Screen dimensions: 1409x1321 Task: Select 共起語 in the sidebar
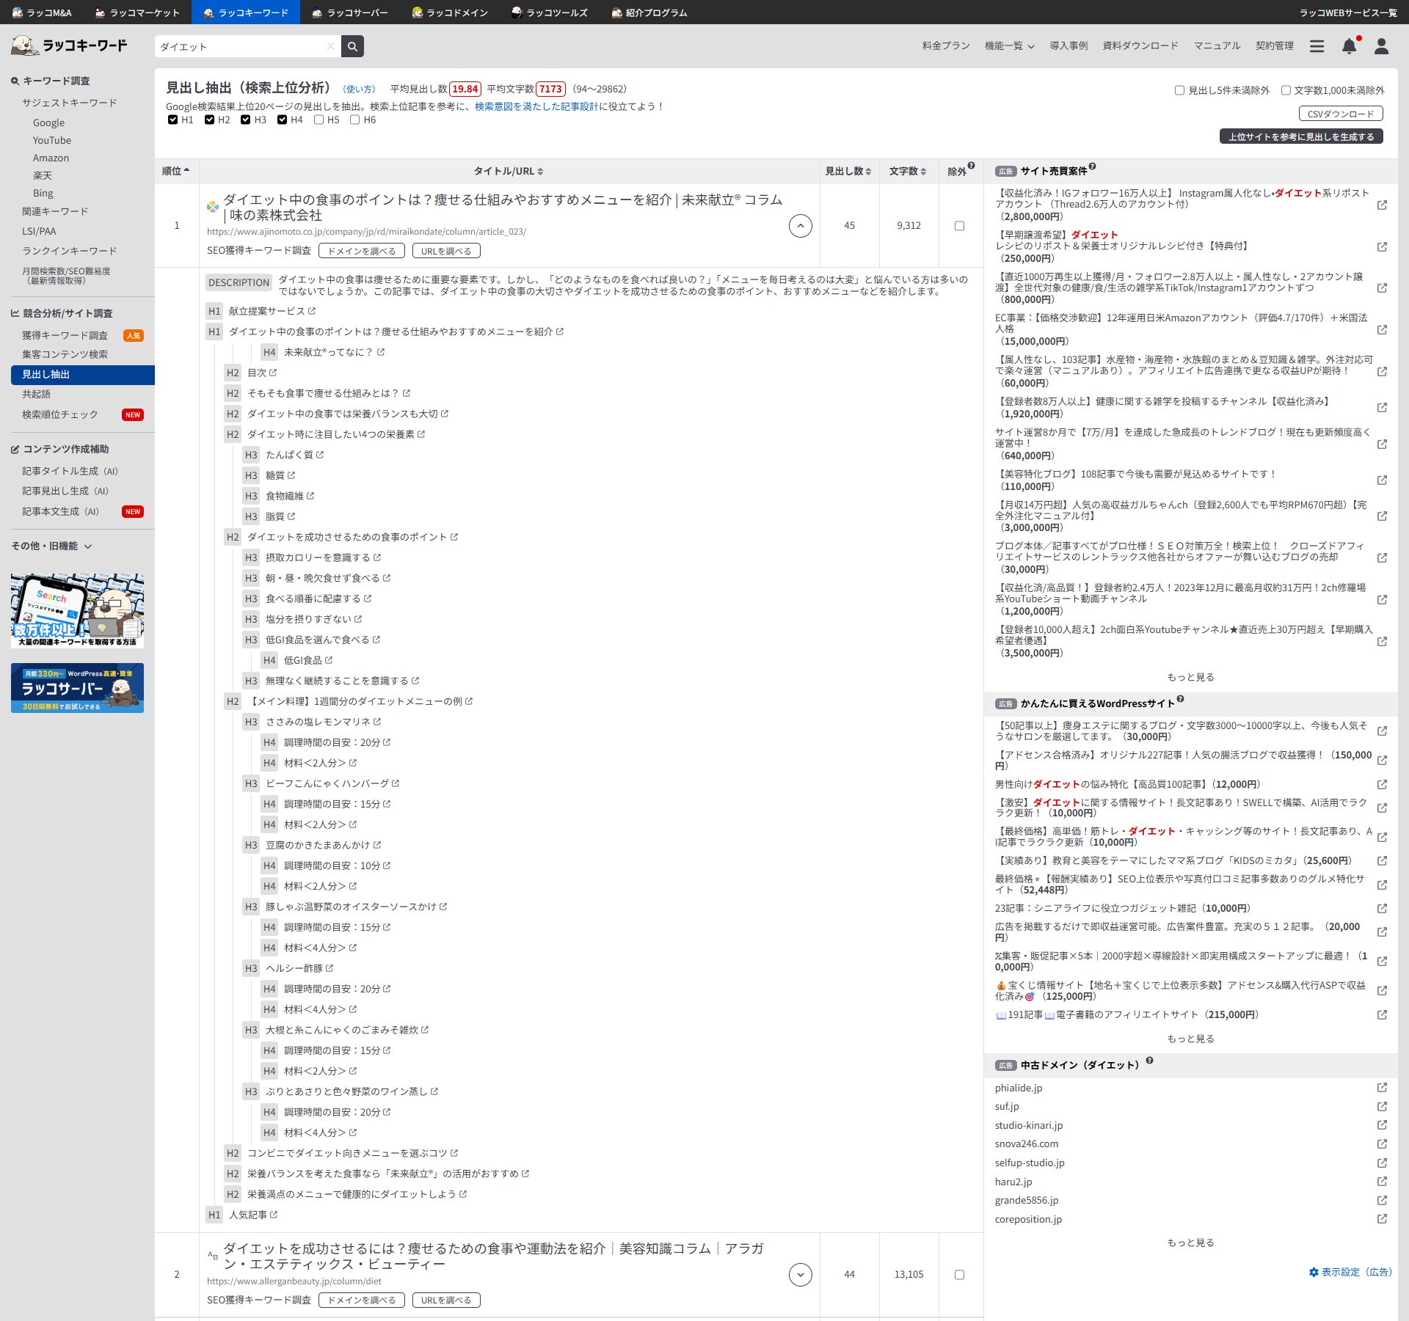point(37,394)
